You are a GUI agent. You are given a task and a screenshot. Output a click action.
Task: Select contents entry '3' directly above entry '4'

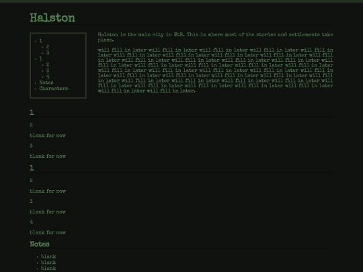pos(48,71)
